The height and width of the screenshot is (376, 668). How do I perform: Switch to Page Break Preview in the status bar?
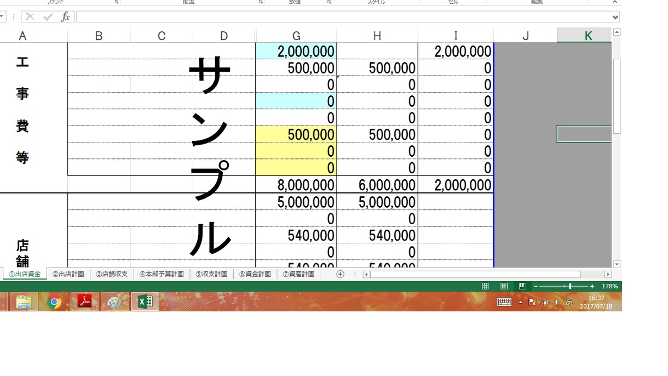click(523, 286)
